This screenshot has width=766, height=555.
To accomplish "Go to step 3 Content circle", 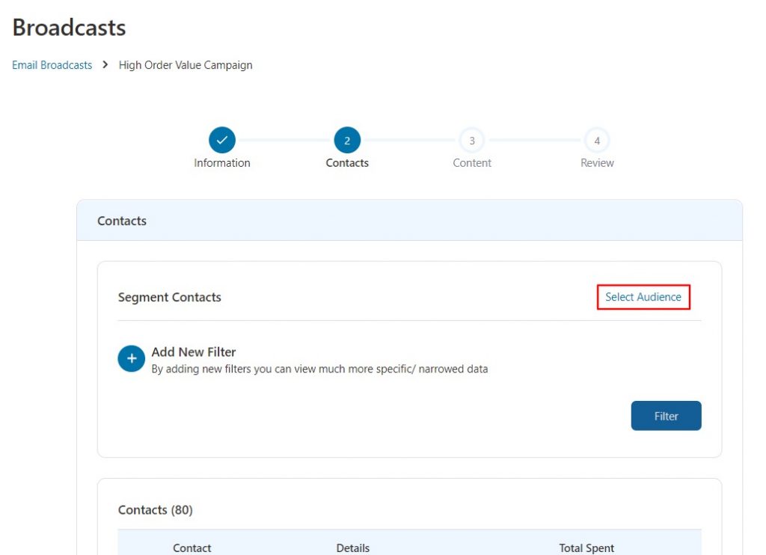I will pos(472,141).
